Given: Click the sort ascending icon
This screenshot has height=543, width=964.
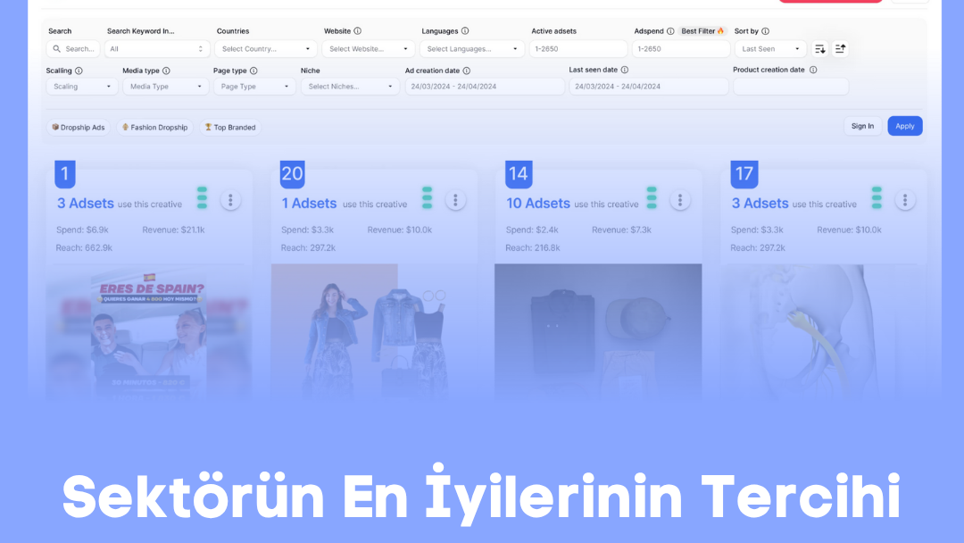Looking at the screenshot, I should (x=840, y=49).
